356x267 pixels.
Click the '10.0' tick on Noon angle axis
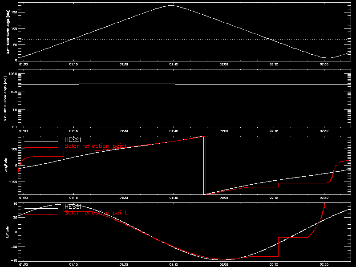click(14, 92)
